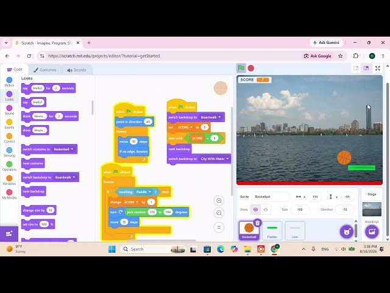The image size is (390, 293).
Task: Open the Chrome profile avatar
Action: pyautogui.click(x=372, y=56)
